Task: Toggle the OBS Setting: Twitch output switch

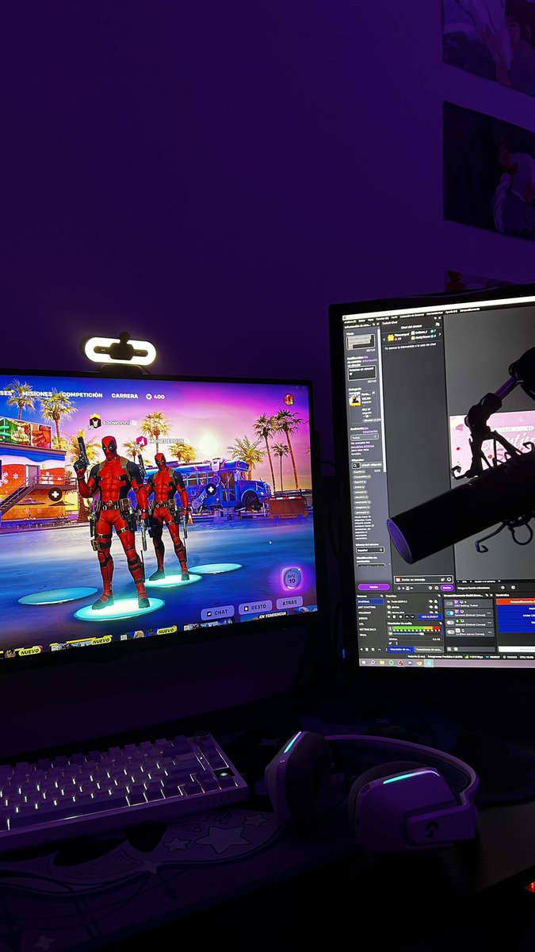Action: [x=449, y=604]
